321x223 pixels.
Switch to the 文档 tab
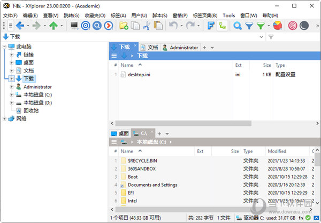pyautogui.click(x=149, y=47)
